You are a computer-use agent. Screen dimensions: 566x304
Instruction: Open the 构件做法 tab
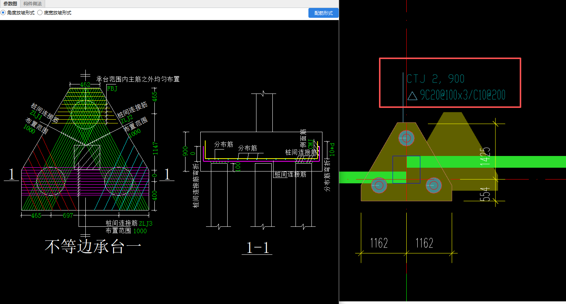[33, 4]
